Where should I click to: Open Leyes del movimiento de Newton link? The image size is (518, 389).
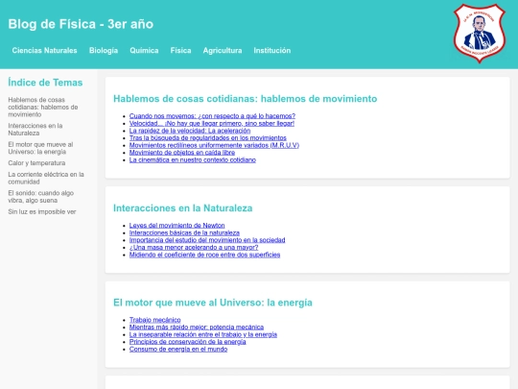177,226
